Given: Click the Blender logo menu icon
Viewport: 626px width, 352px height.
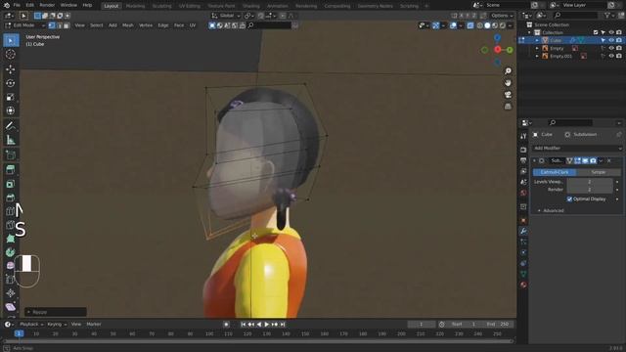Looking at the screenshot, I should point(7,5).
